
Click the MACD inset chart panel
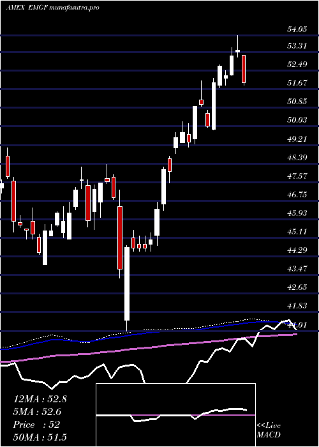[175, 415]
